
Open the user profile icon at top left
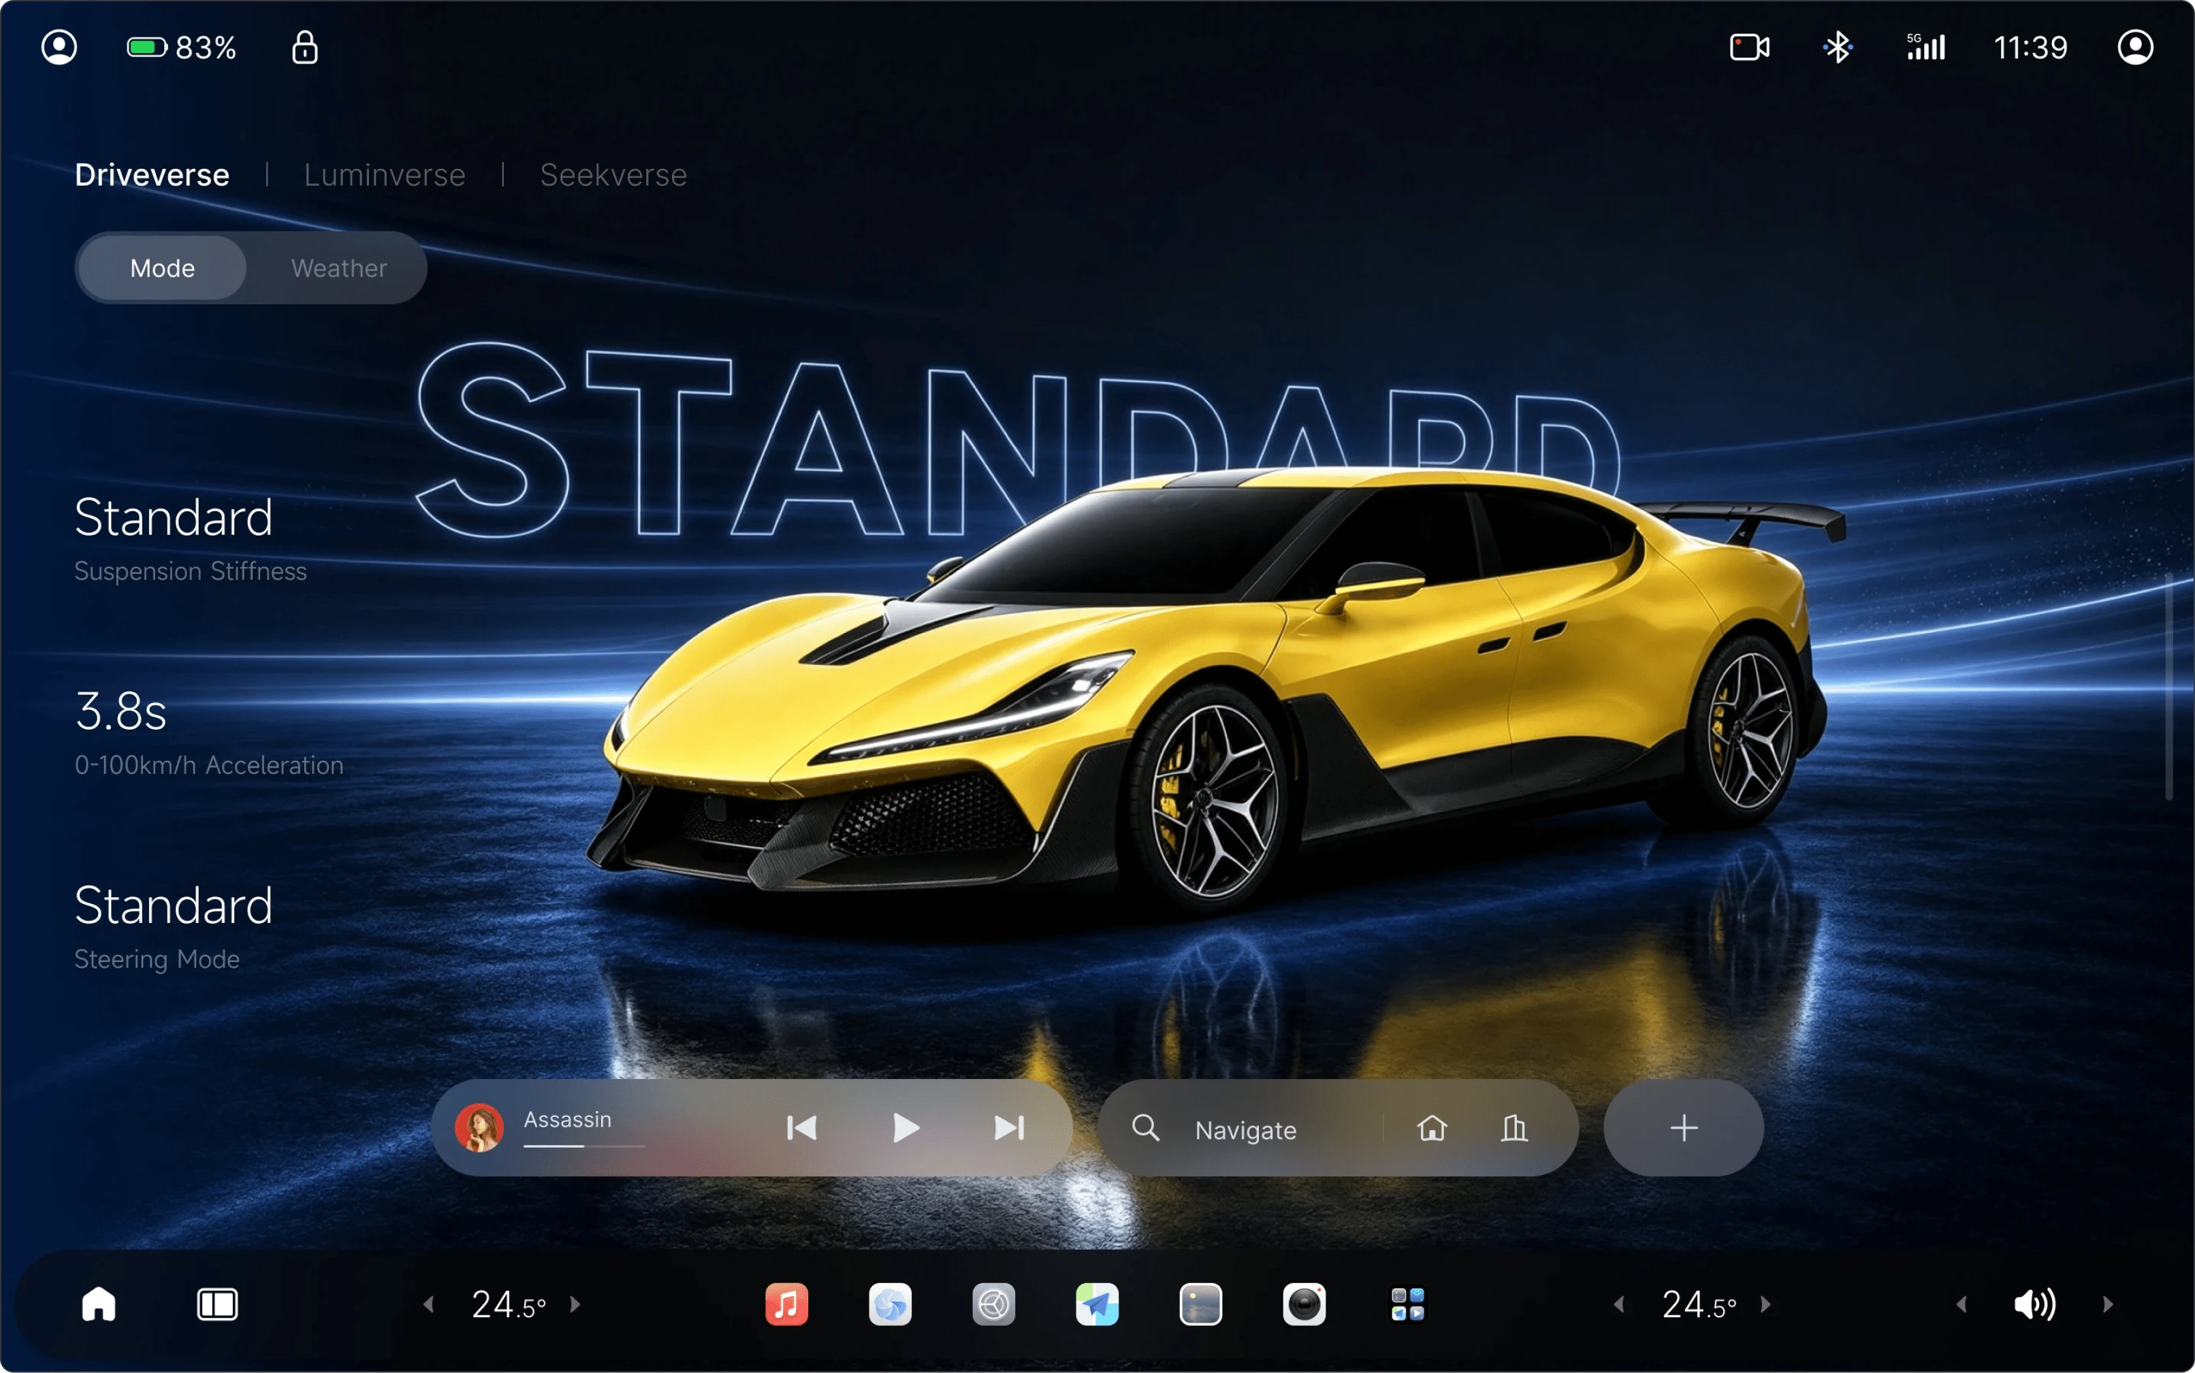click(x=59, y=47)
